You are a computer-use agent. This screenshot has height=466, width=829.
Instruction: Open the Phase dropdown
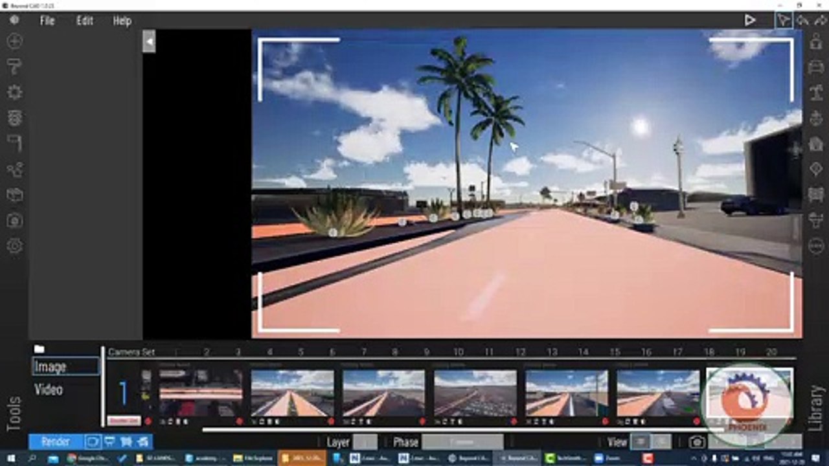[x=462, y=443]
